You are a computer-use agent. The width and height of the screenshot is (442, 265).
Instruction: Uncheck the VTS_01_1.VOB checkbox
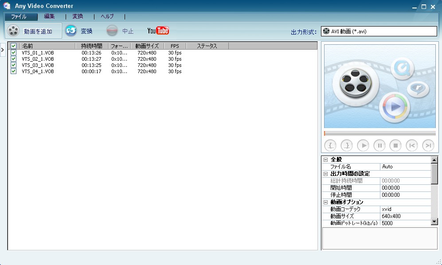13,52
